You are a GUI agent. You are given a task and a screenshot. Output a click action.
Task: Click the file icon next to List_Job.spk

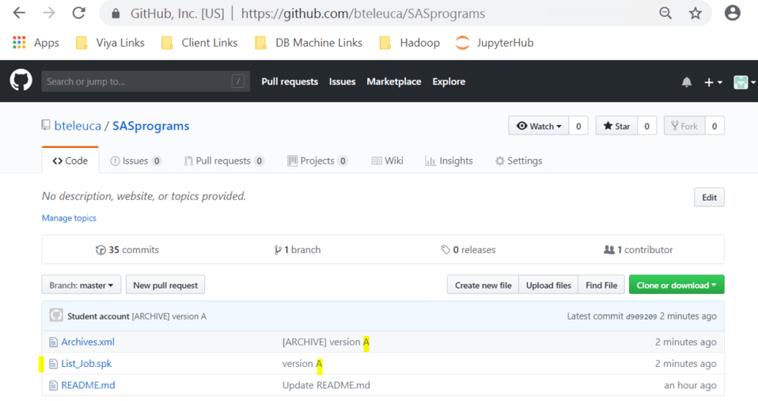[53, 364]
